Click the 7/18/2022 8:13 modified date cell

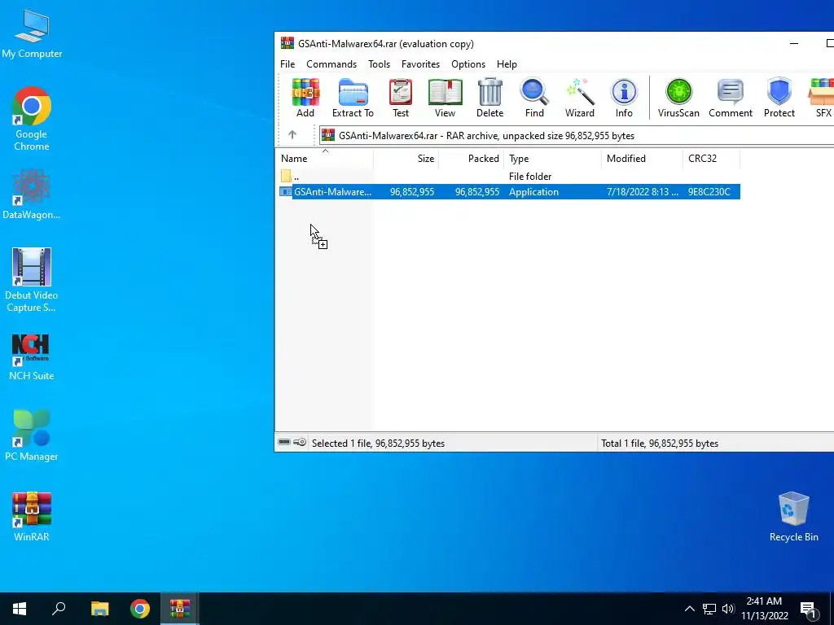pos(643,192)
